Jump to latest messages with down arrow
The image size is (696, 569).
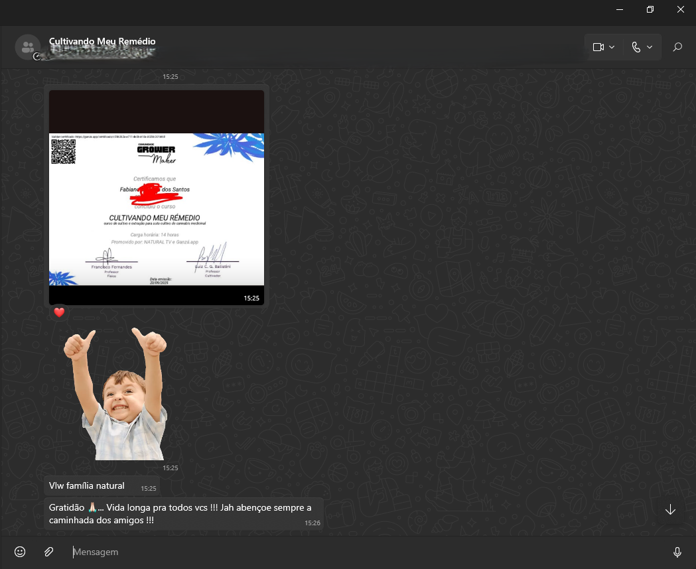670,509
